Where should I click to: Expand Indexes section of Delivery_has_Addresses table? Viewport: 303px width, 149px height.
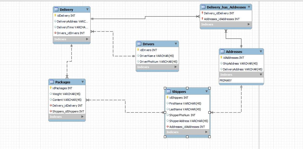[249, 24]
